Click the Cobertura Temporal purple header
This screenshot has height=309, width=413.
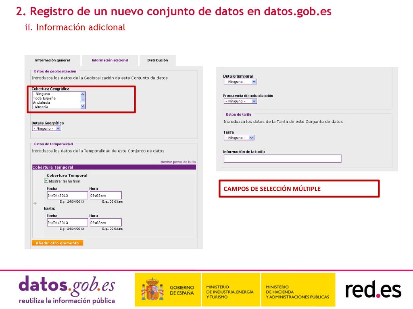[x=114, y=167]
